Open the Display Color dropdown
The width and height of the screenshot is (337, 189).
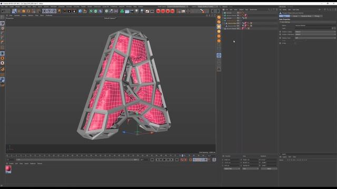(x=315, y=38)
